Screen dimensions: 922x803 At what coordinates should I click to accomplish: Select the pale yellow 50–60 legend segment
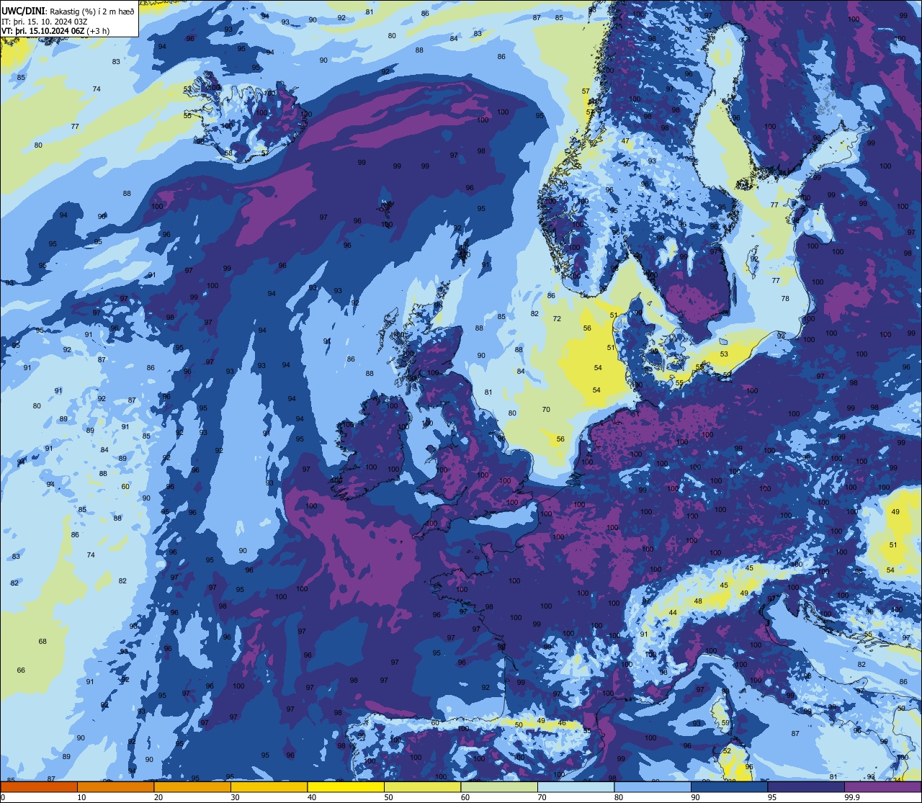(423, 786)
